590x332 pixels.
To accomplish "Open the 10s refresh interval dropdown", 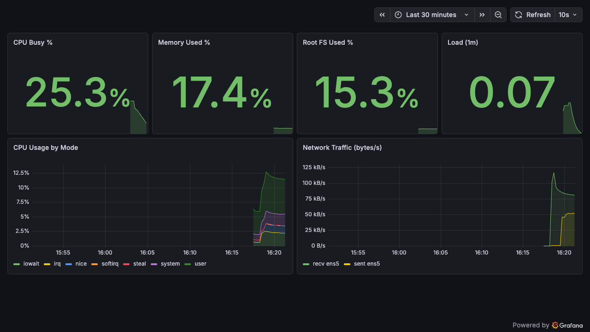I will (568, 15).
